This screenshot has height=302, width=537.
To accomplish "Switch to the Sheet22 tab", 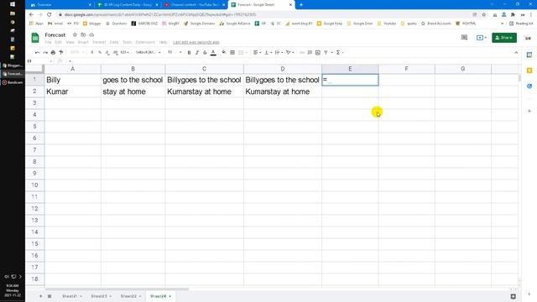I will click(131, 296).
